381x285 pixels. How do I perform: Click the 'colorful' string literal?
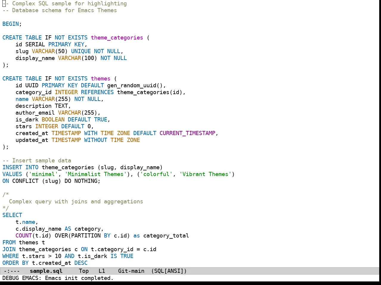tap(156, 174)
